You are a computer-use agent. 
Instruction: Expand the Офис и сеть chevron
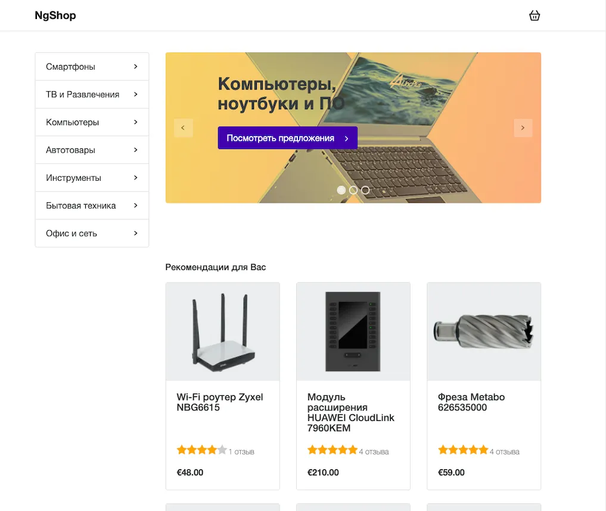pos(136,234)
